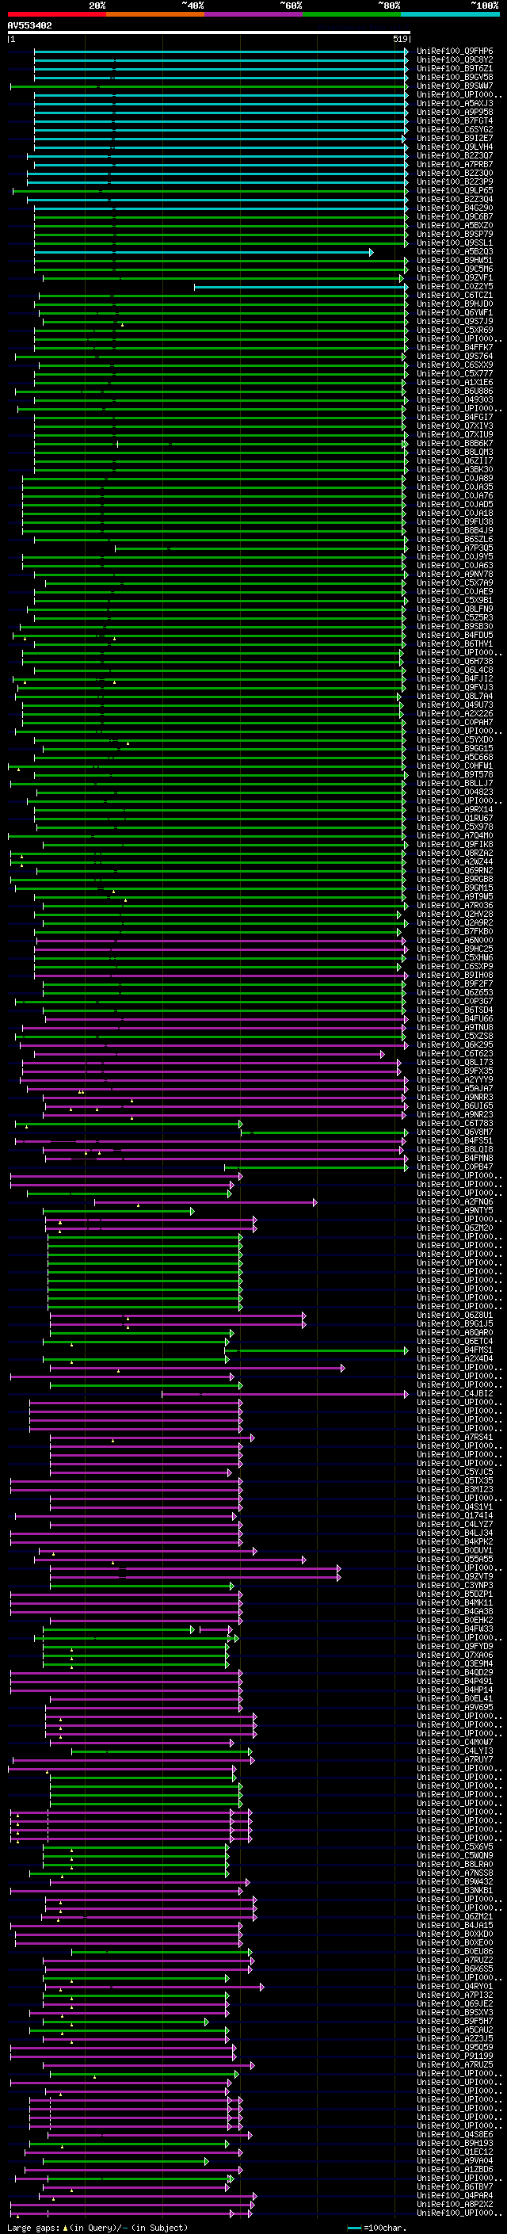This screenshot has width=507, height=2234.
Task: Select label UniRef100_C0JA89
Action: pyautogui.click(x=454, y=478)
